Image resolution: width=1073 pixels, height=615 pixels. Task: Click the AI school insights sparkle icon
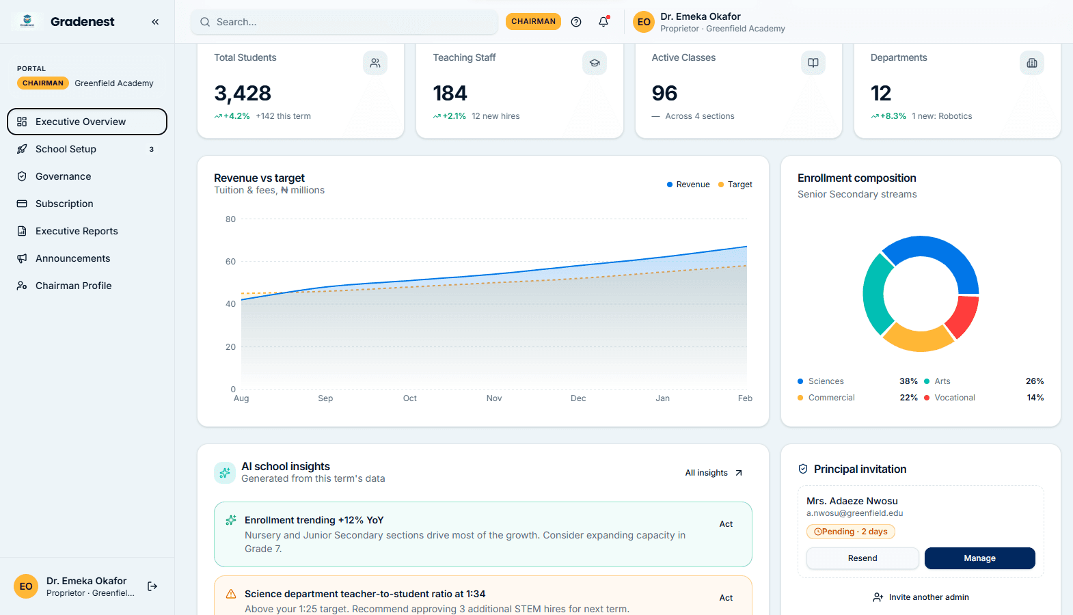pos(225,472)
